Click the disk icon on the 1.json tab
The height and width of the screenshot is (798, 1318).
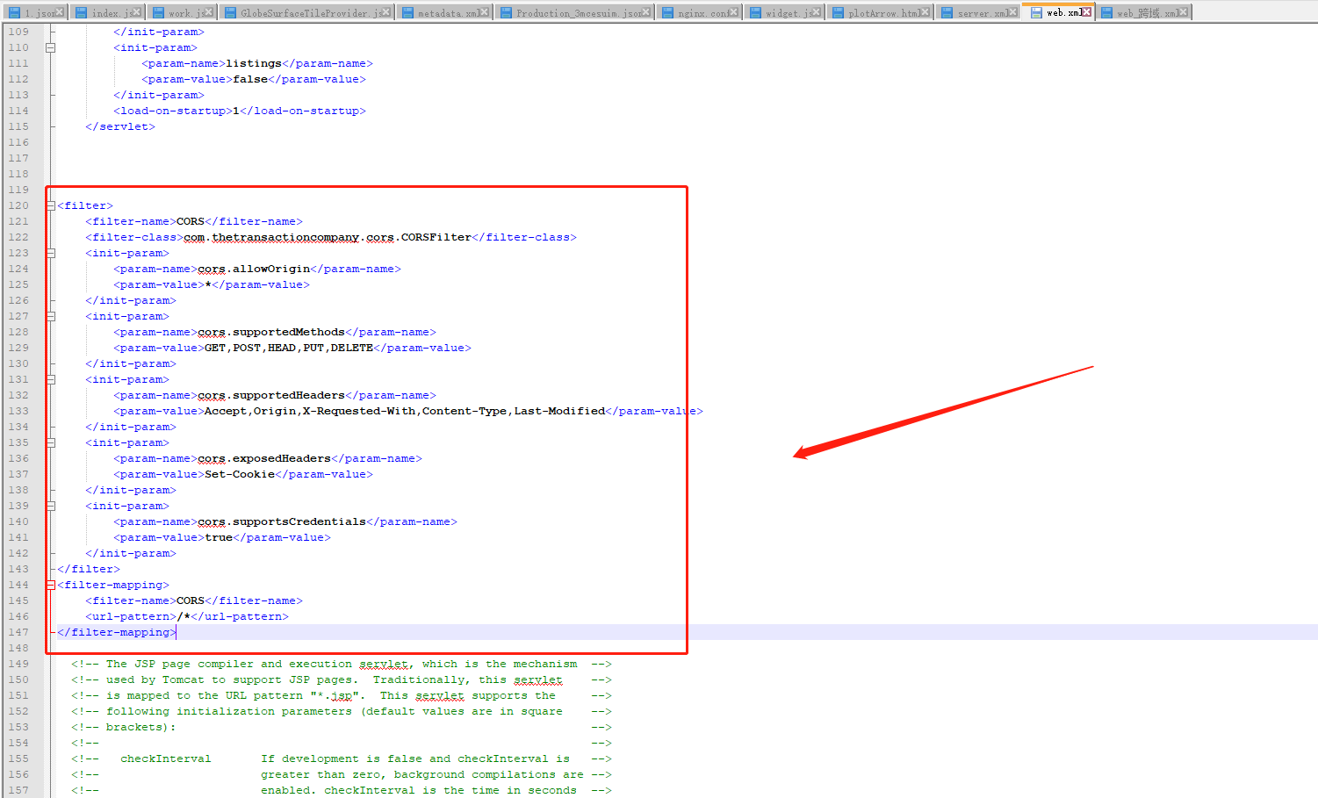[x=16, y=11]
